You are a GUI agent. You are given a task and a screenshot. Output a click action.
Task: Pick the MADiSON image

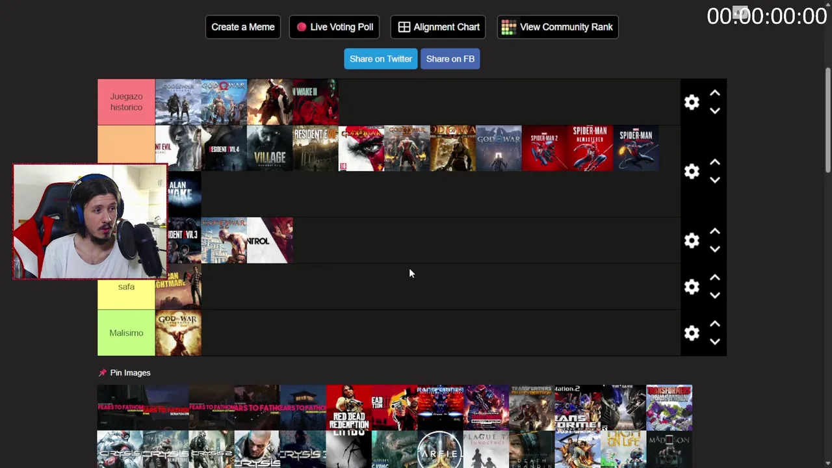point(669,450)
